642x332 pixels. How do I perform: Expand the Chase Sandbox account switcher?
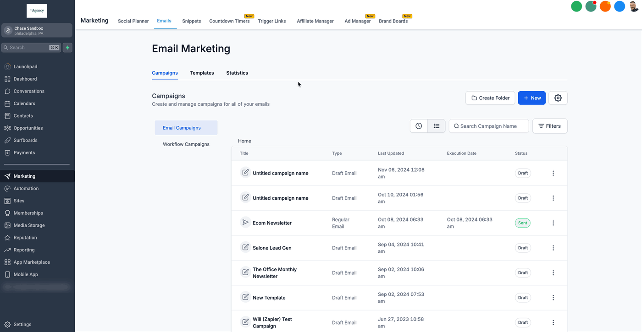[x=37, y=31]
